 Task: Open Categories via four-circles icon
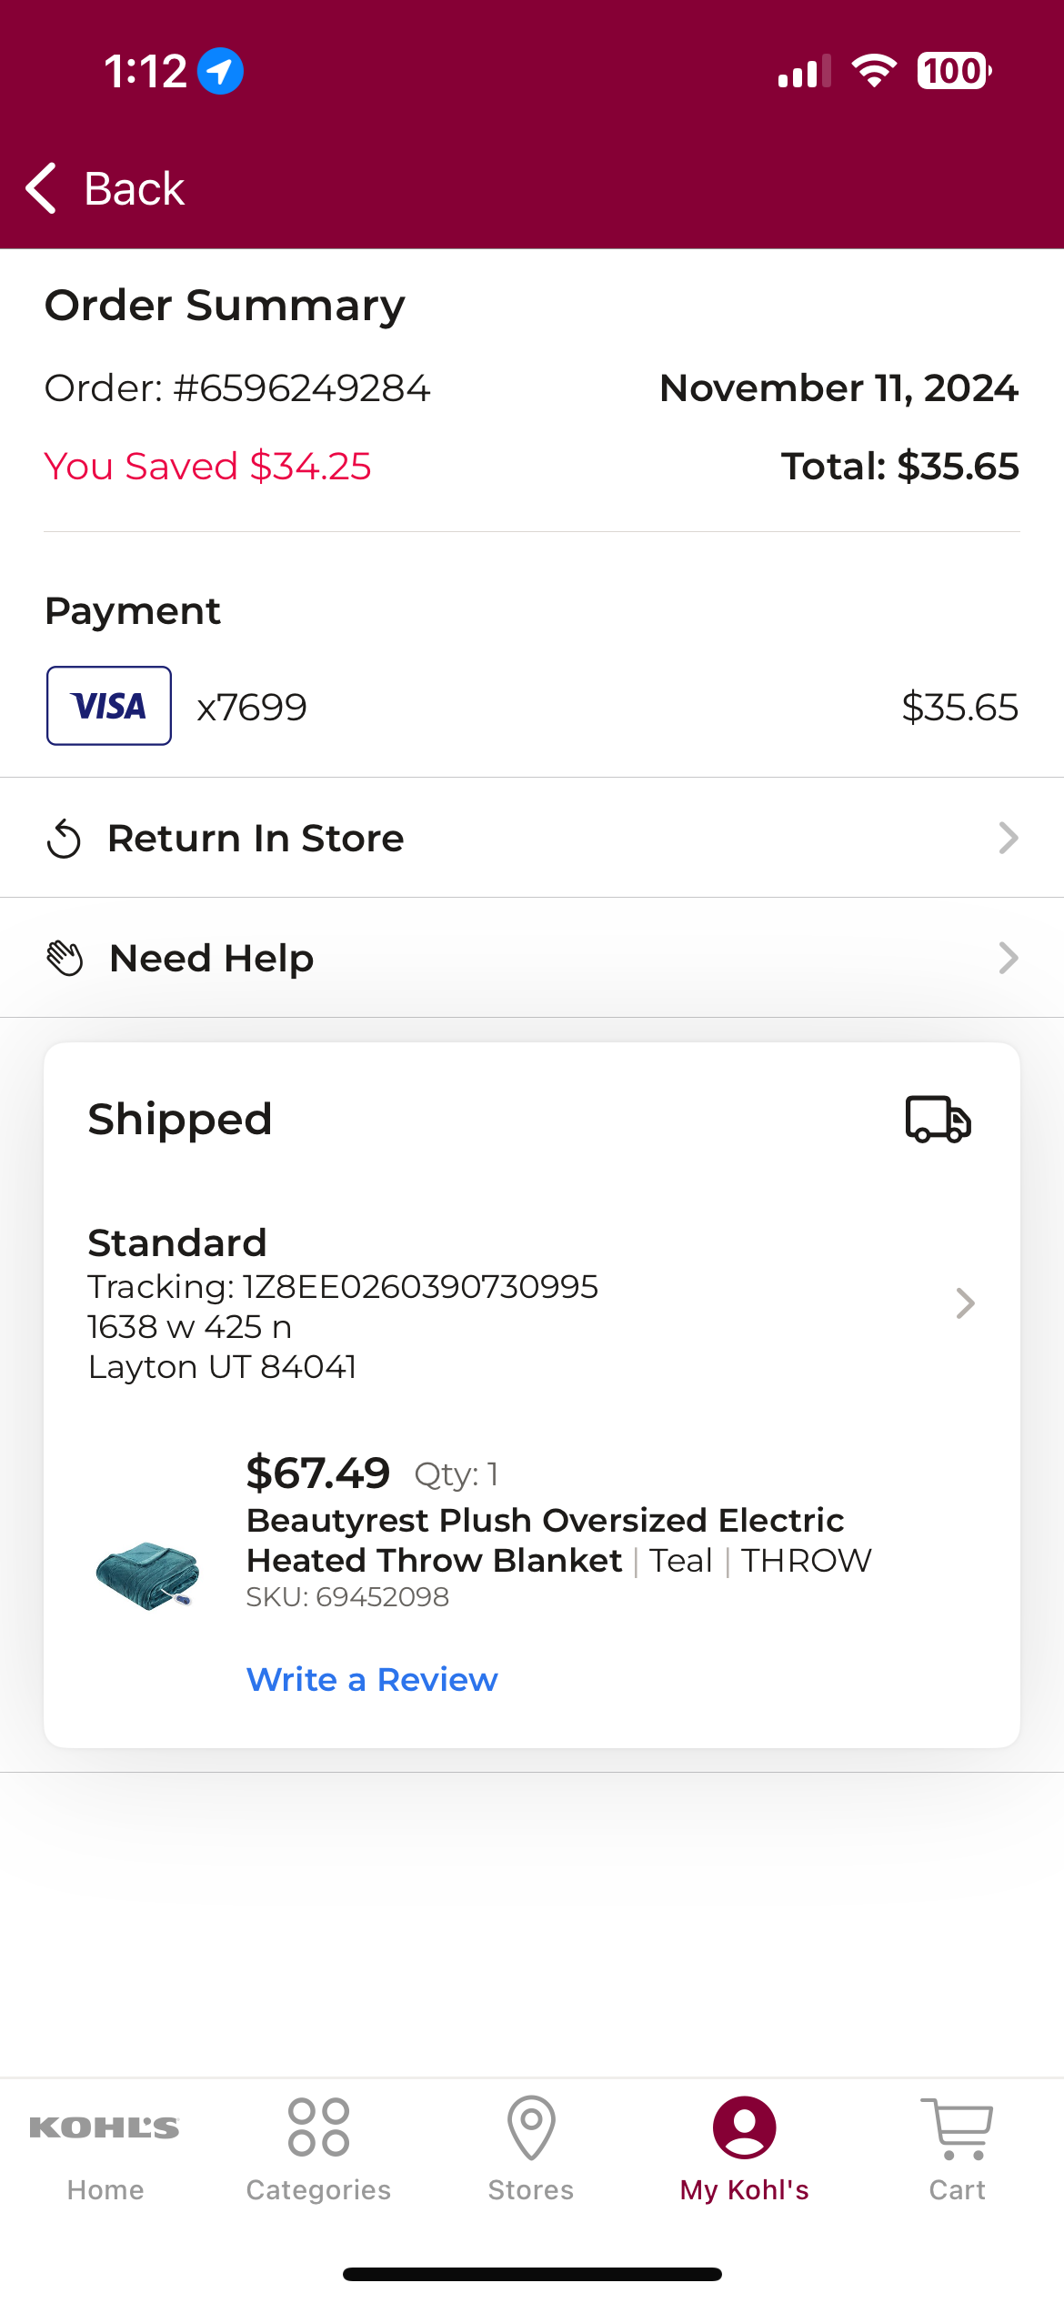(x=318, y=2127)
